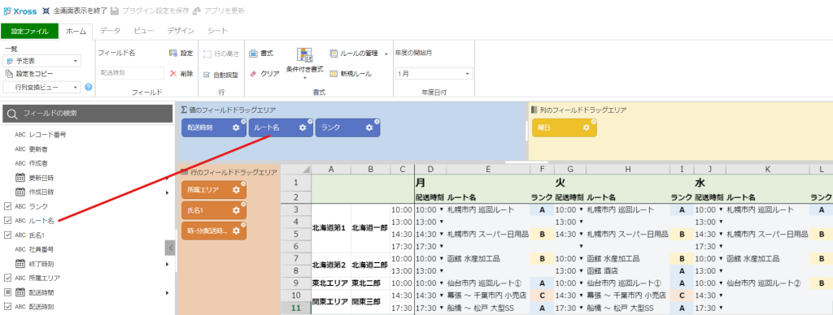
Task: Click the 東北エリア cell
Action: click(x=331, y=283)
